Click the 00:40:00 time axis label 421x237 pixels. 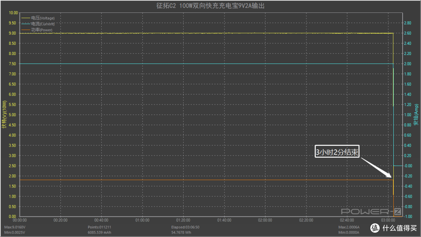101,220
